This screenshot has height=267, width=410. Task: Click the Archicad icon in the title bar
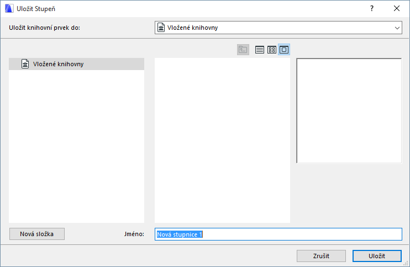coord(9,9)
